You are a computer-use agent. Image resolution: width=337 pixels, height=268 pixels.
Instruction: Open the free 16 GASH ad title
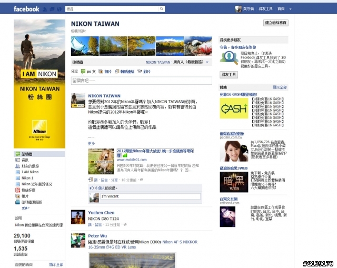pos(238,94)
